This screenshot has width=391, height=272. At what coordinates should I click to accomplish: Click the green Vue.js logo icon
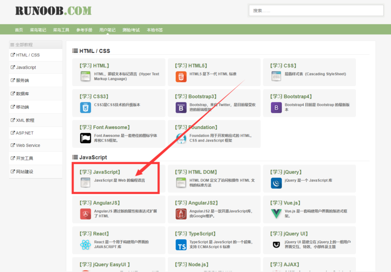click(x=276, y=214)
